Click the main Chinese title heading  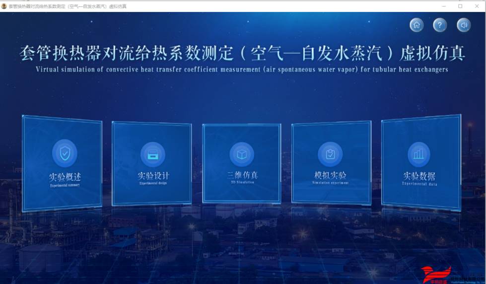[242, 52]
